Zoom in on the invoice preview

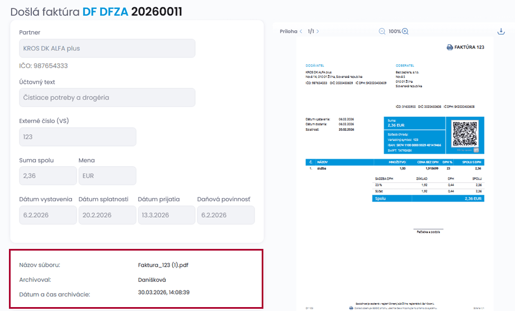(x=405, y=31)
